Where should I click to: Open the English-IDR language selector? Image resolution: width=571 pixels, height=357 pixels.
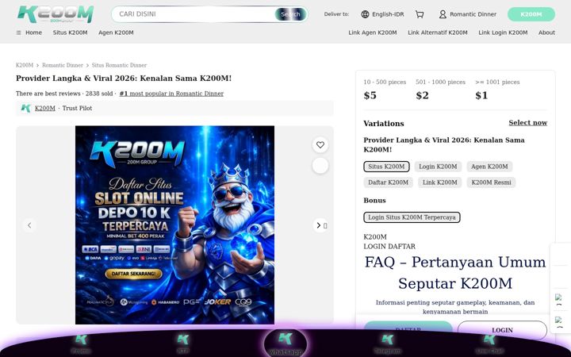tap(382, 14)
